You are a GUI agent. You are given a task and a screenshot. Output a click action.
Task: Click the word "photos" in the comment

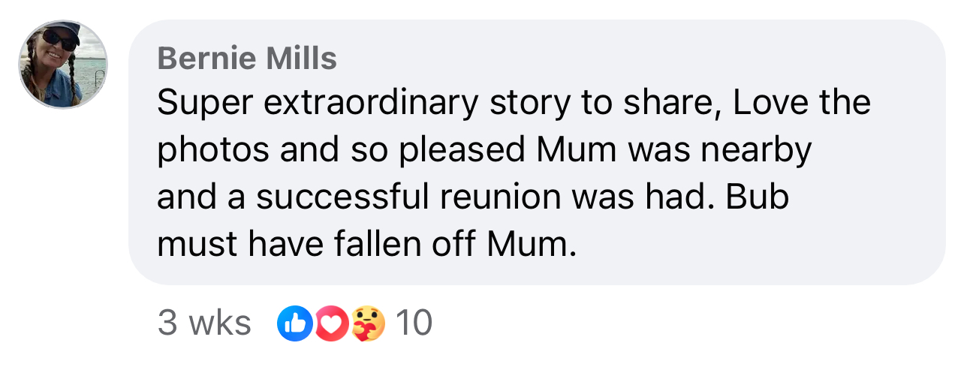point(212,150)
